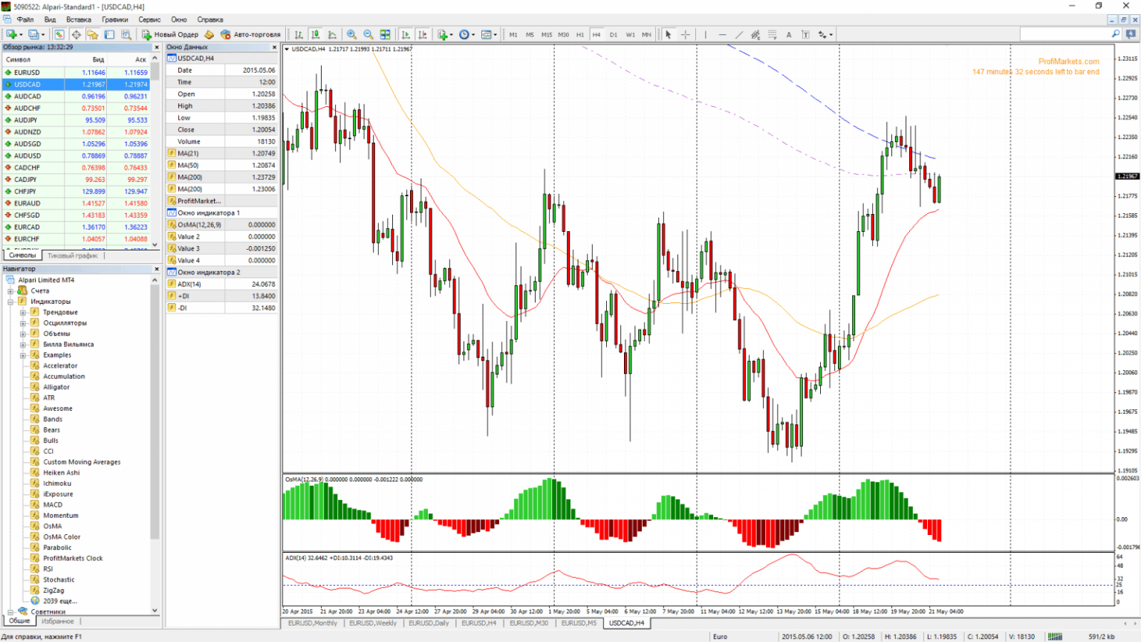Open the Periods clock dropdown
Screen dimensions: 1141x642
[467, 34]
